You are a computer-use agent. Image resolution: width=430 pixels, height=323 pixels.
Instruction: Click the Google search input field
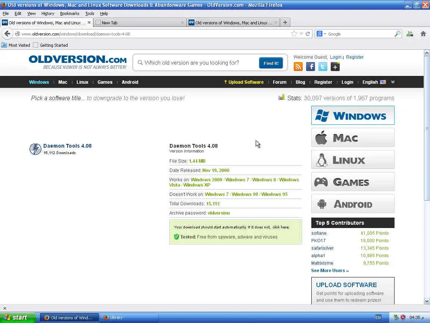(360, 34)
